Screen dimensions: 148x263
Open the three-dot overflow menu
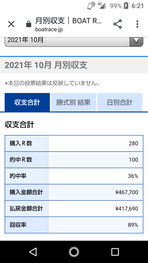137,24
